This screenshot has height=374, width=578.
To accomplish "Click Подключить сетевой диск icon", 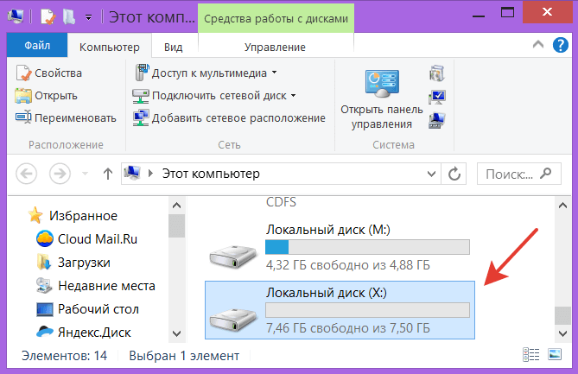I will coord(140,95).
